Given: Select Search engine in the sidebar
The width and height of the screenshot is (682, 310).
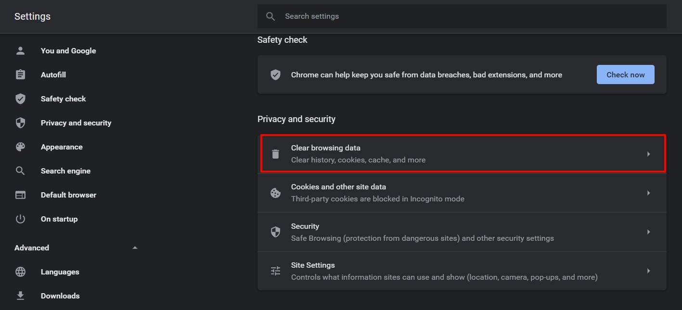Looking at the screenshot, I should tap(65, 171).
